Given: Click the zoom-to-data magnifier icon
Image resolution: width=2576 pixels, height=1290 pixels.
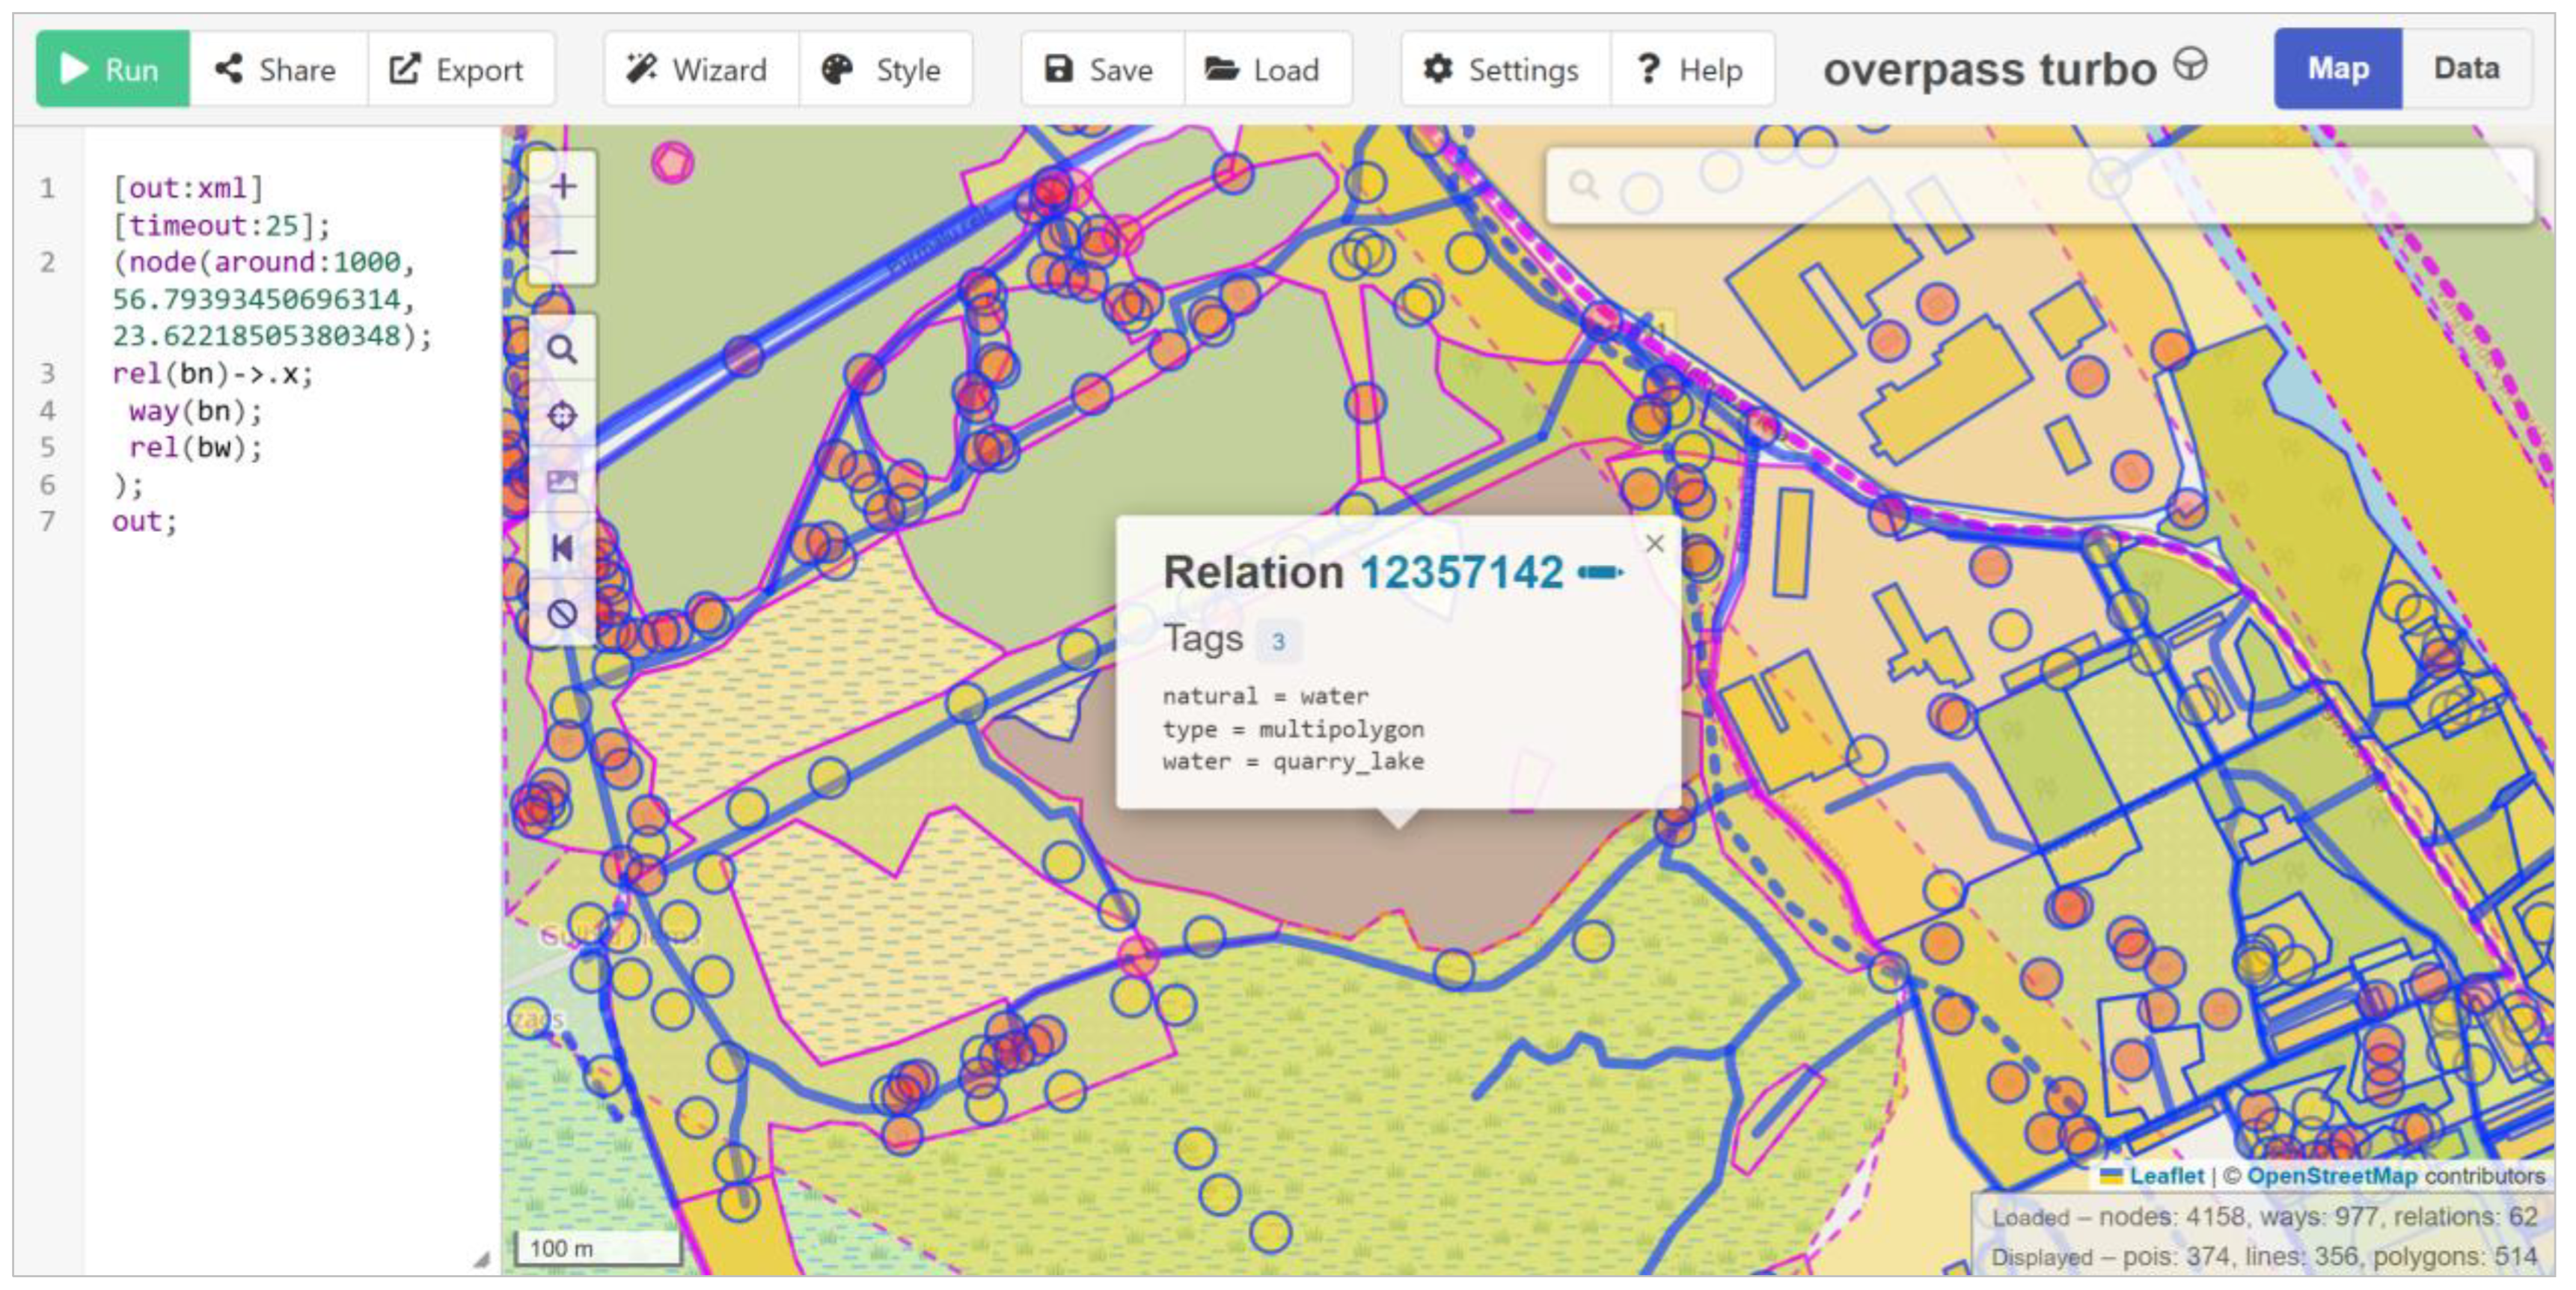Looking at the screenshot, I should 563,350.
